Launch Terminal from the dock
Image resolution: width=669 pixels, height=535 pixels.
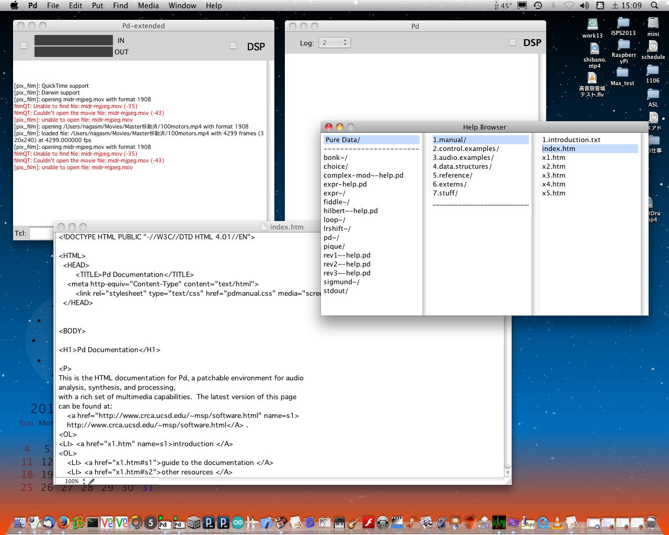93,522
